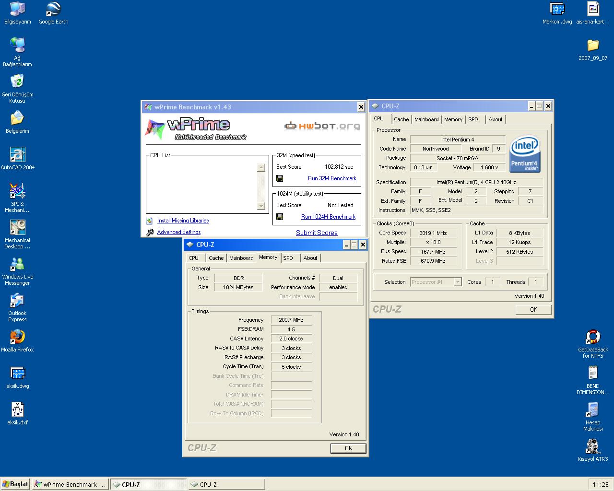This screenshot has height=491, width=614.
Task: Close the wPrime Benchmark window
Action: (x=361, y=107)
